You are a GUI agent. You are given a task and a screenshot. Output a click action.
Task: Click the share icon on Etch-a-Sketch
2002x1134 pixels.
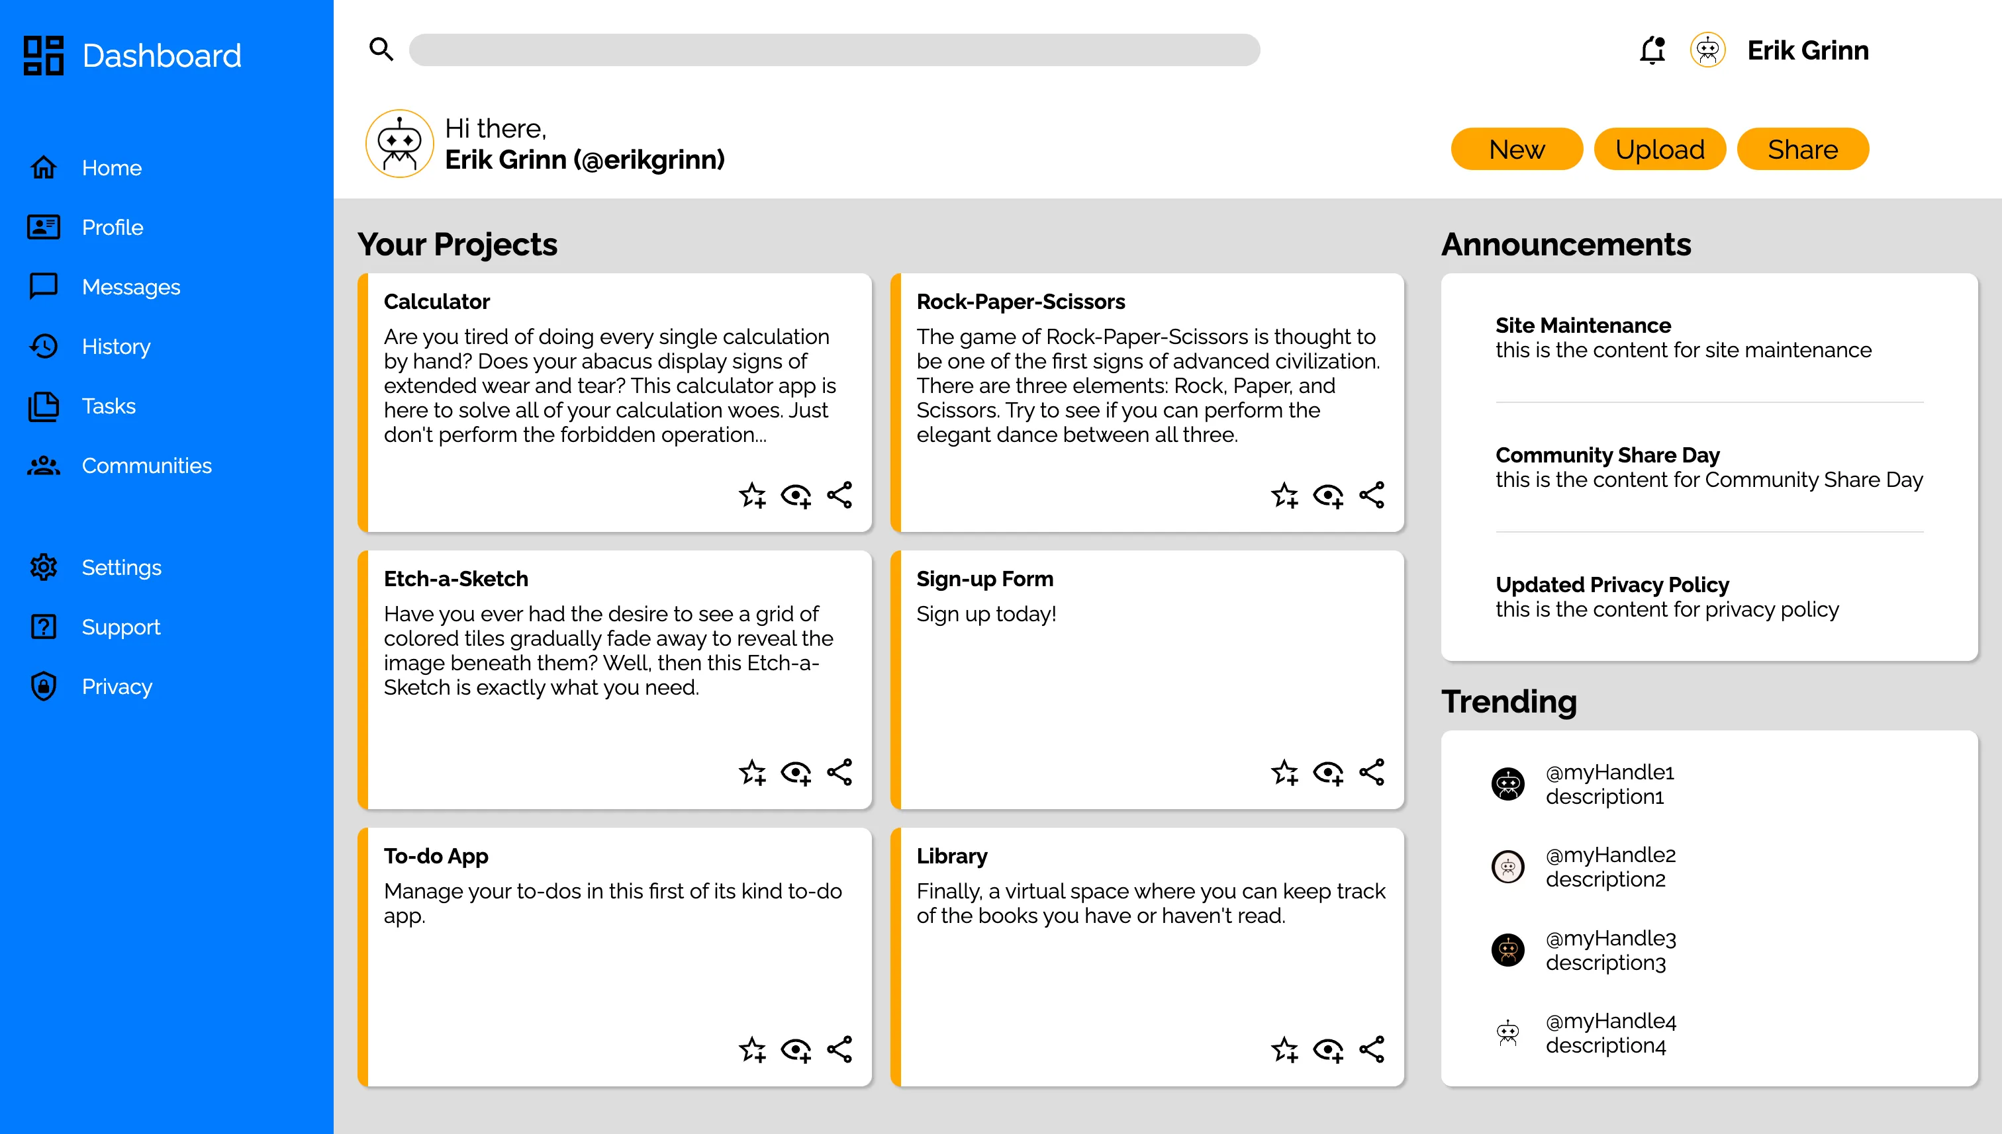point(840,771)
